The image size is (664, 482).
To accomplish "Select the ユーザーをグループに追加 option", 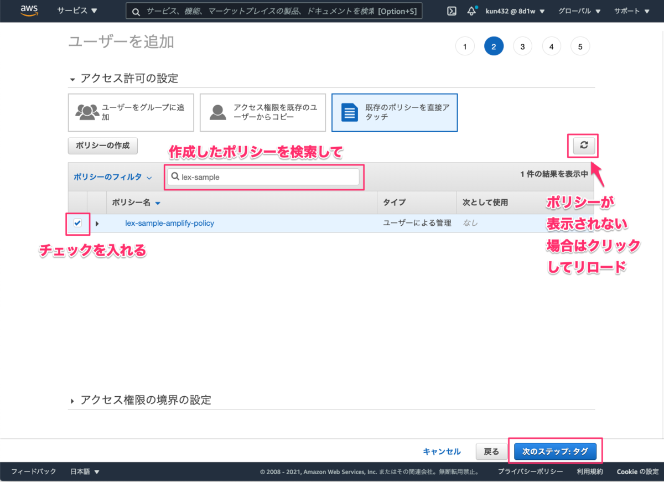I will [131, 112].
